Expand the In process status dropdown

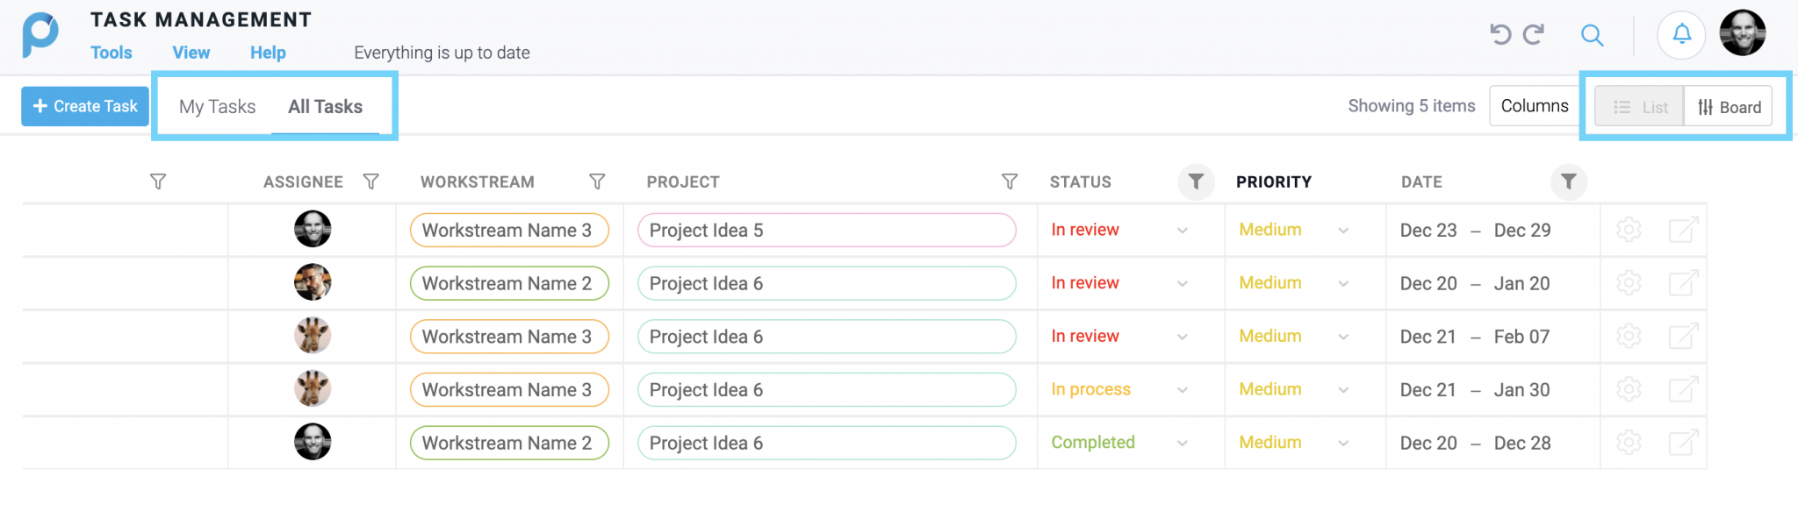(1183, 390)
